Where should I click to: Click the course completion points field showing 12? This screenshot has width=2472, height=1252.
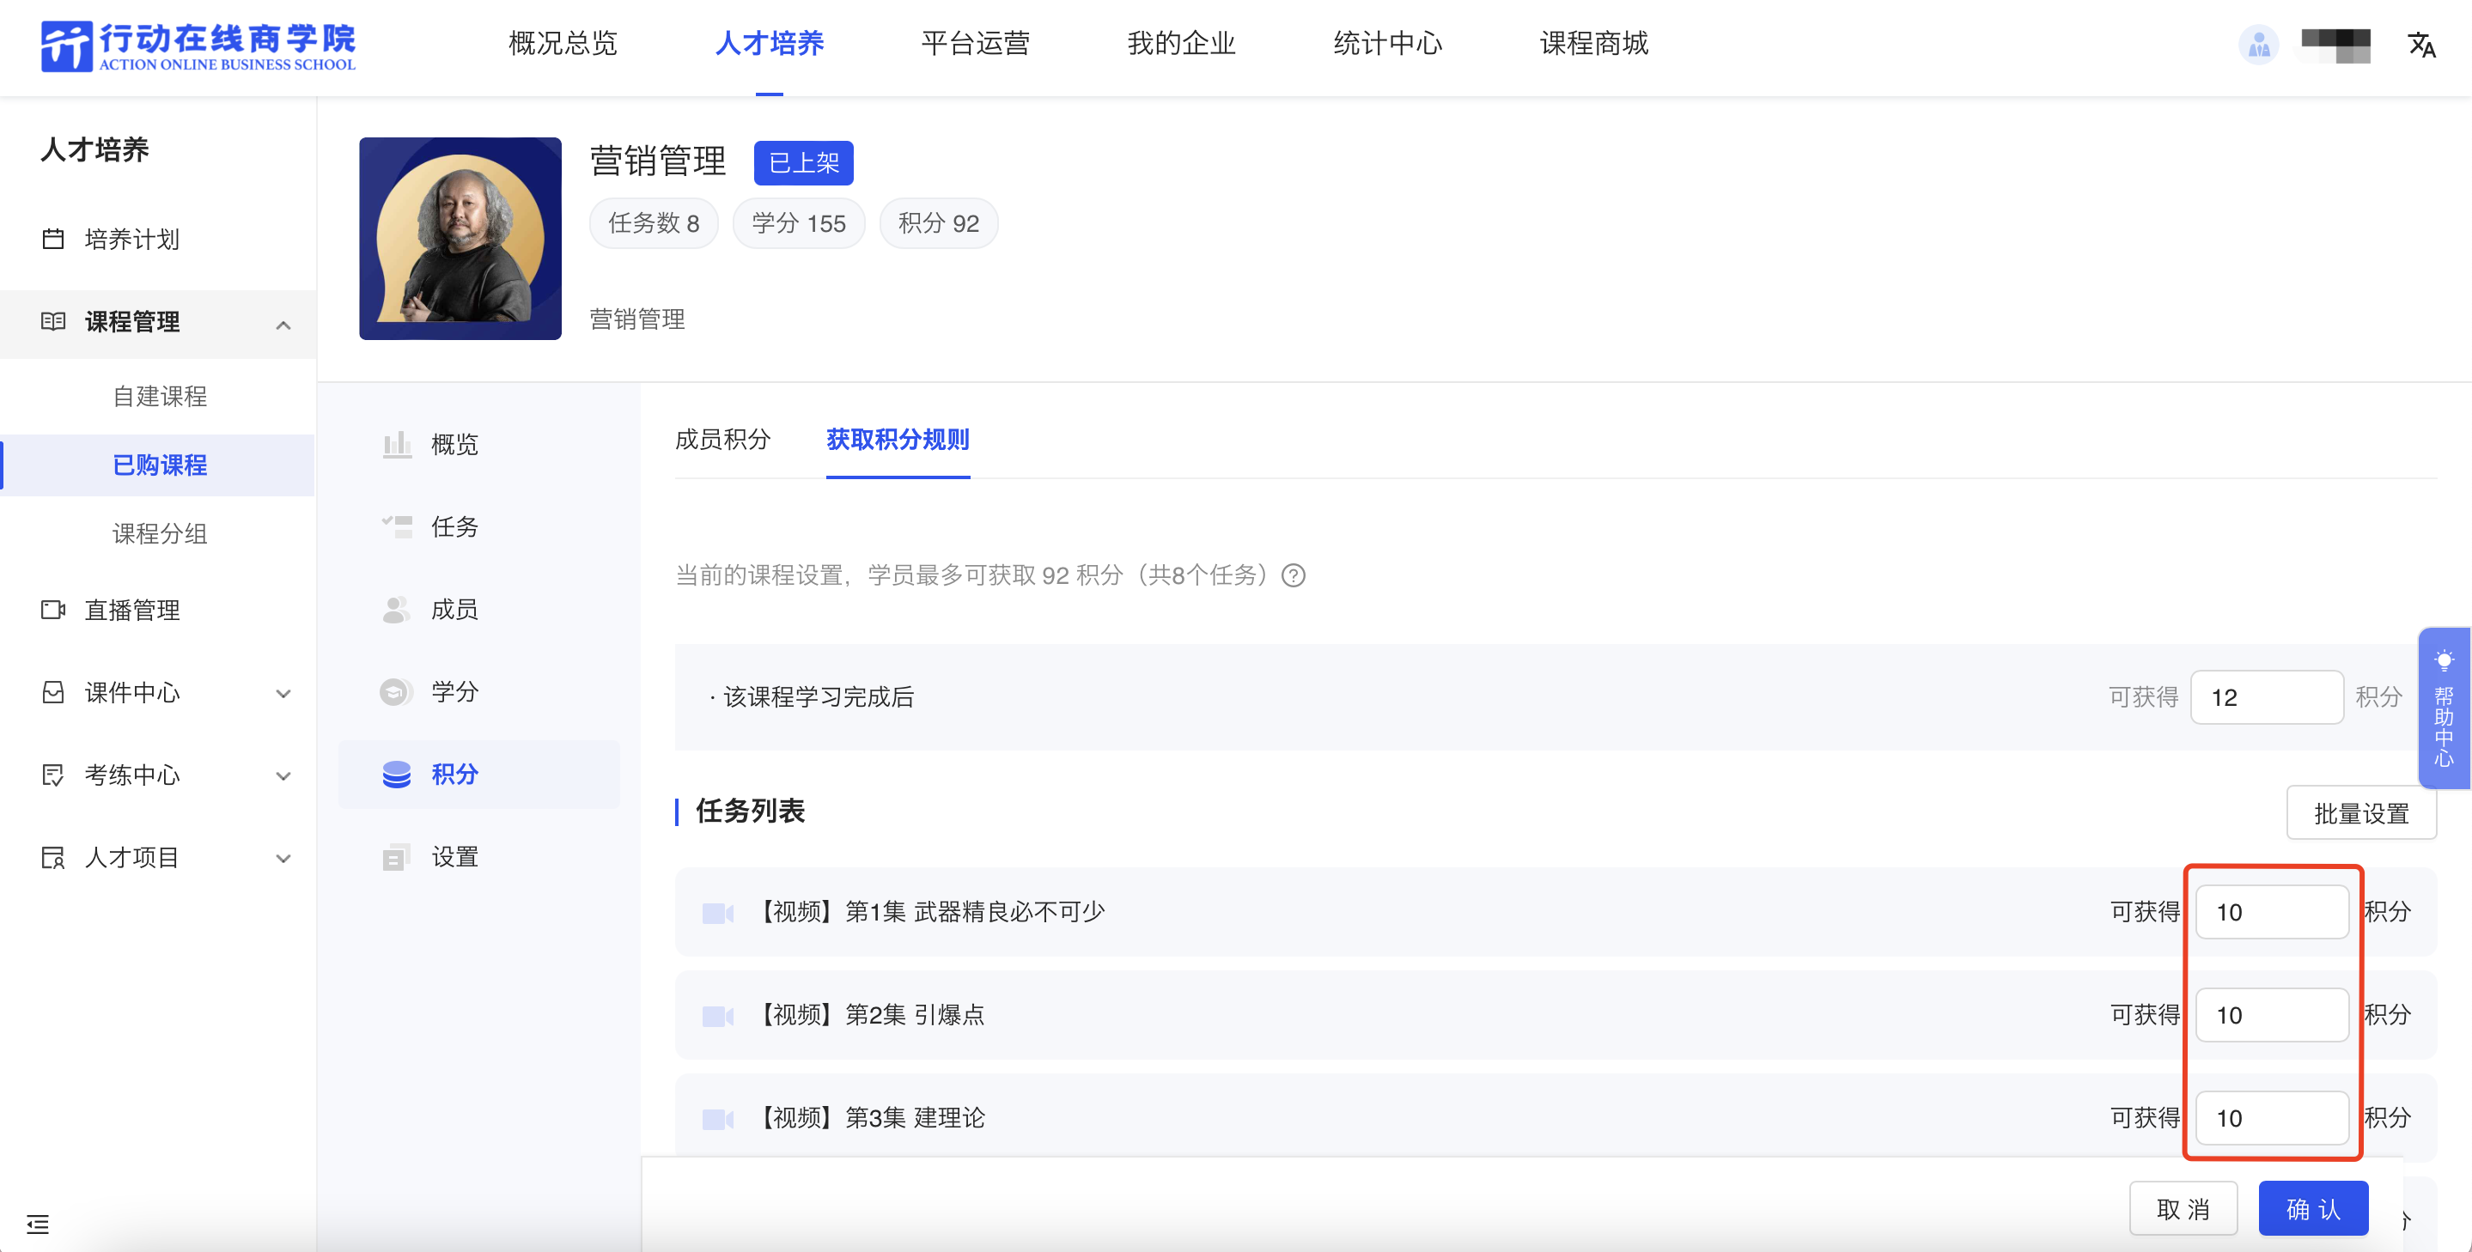click(x=2266, y=697)
